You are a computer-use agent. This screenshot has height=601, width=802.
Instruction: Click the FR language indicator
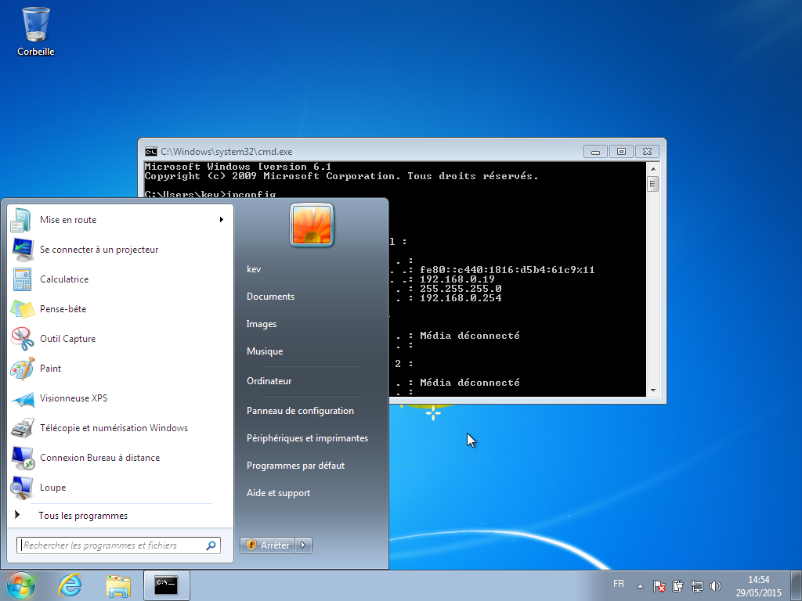(x=619, y=584)
